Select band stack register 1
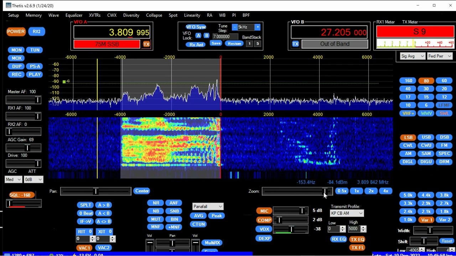The height and width of the screenshot is (256, 456). click(x=249, y=44)
